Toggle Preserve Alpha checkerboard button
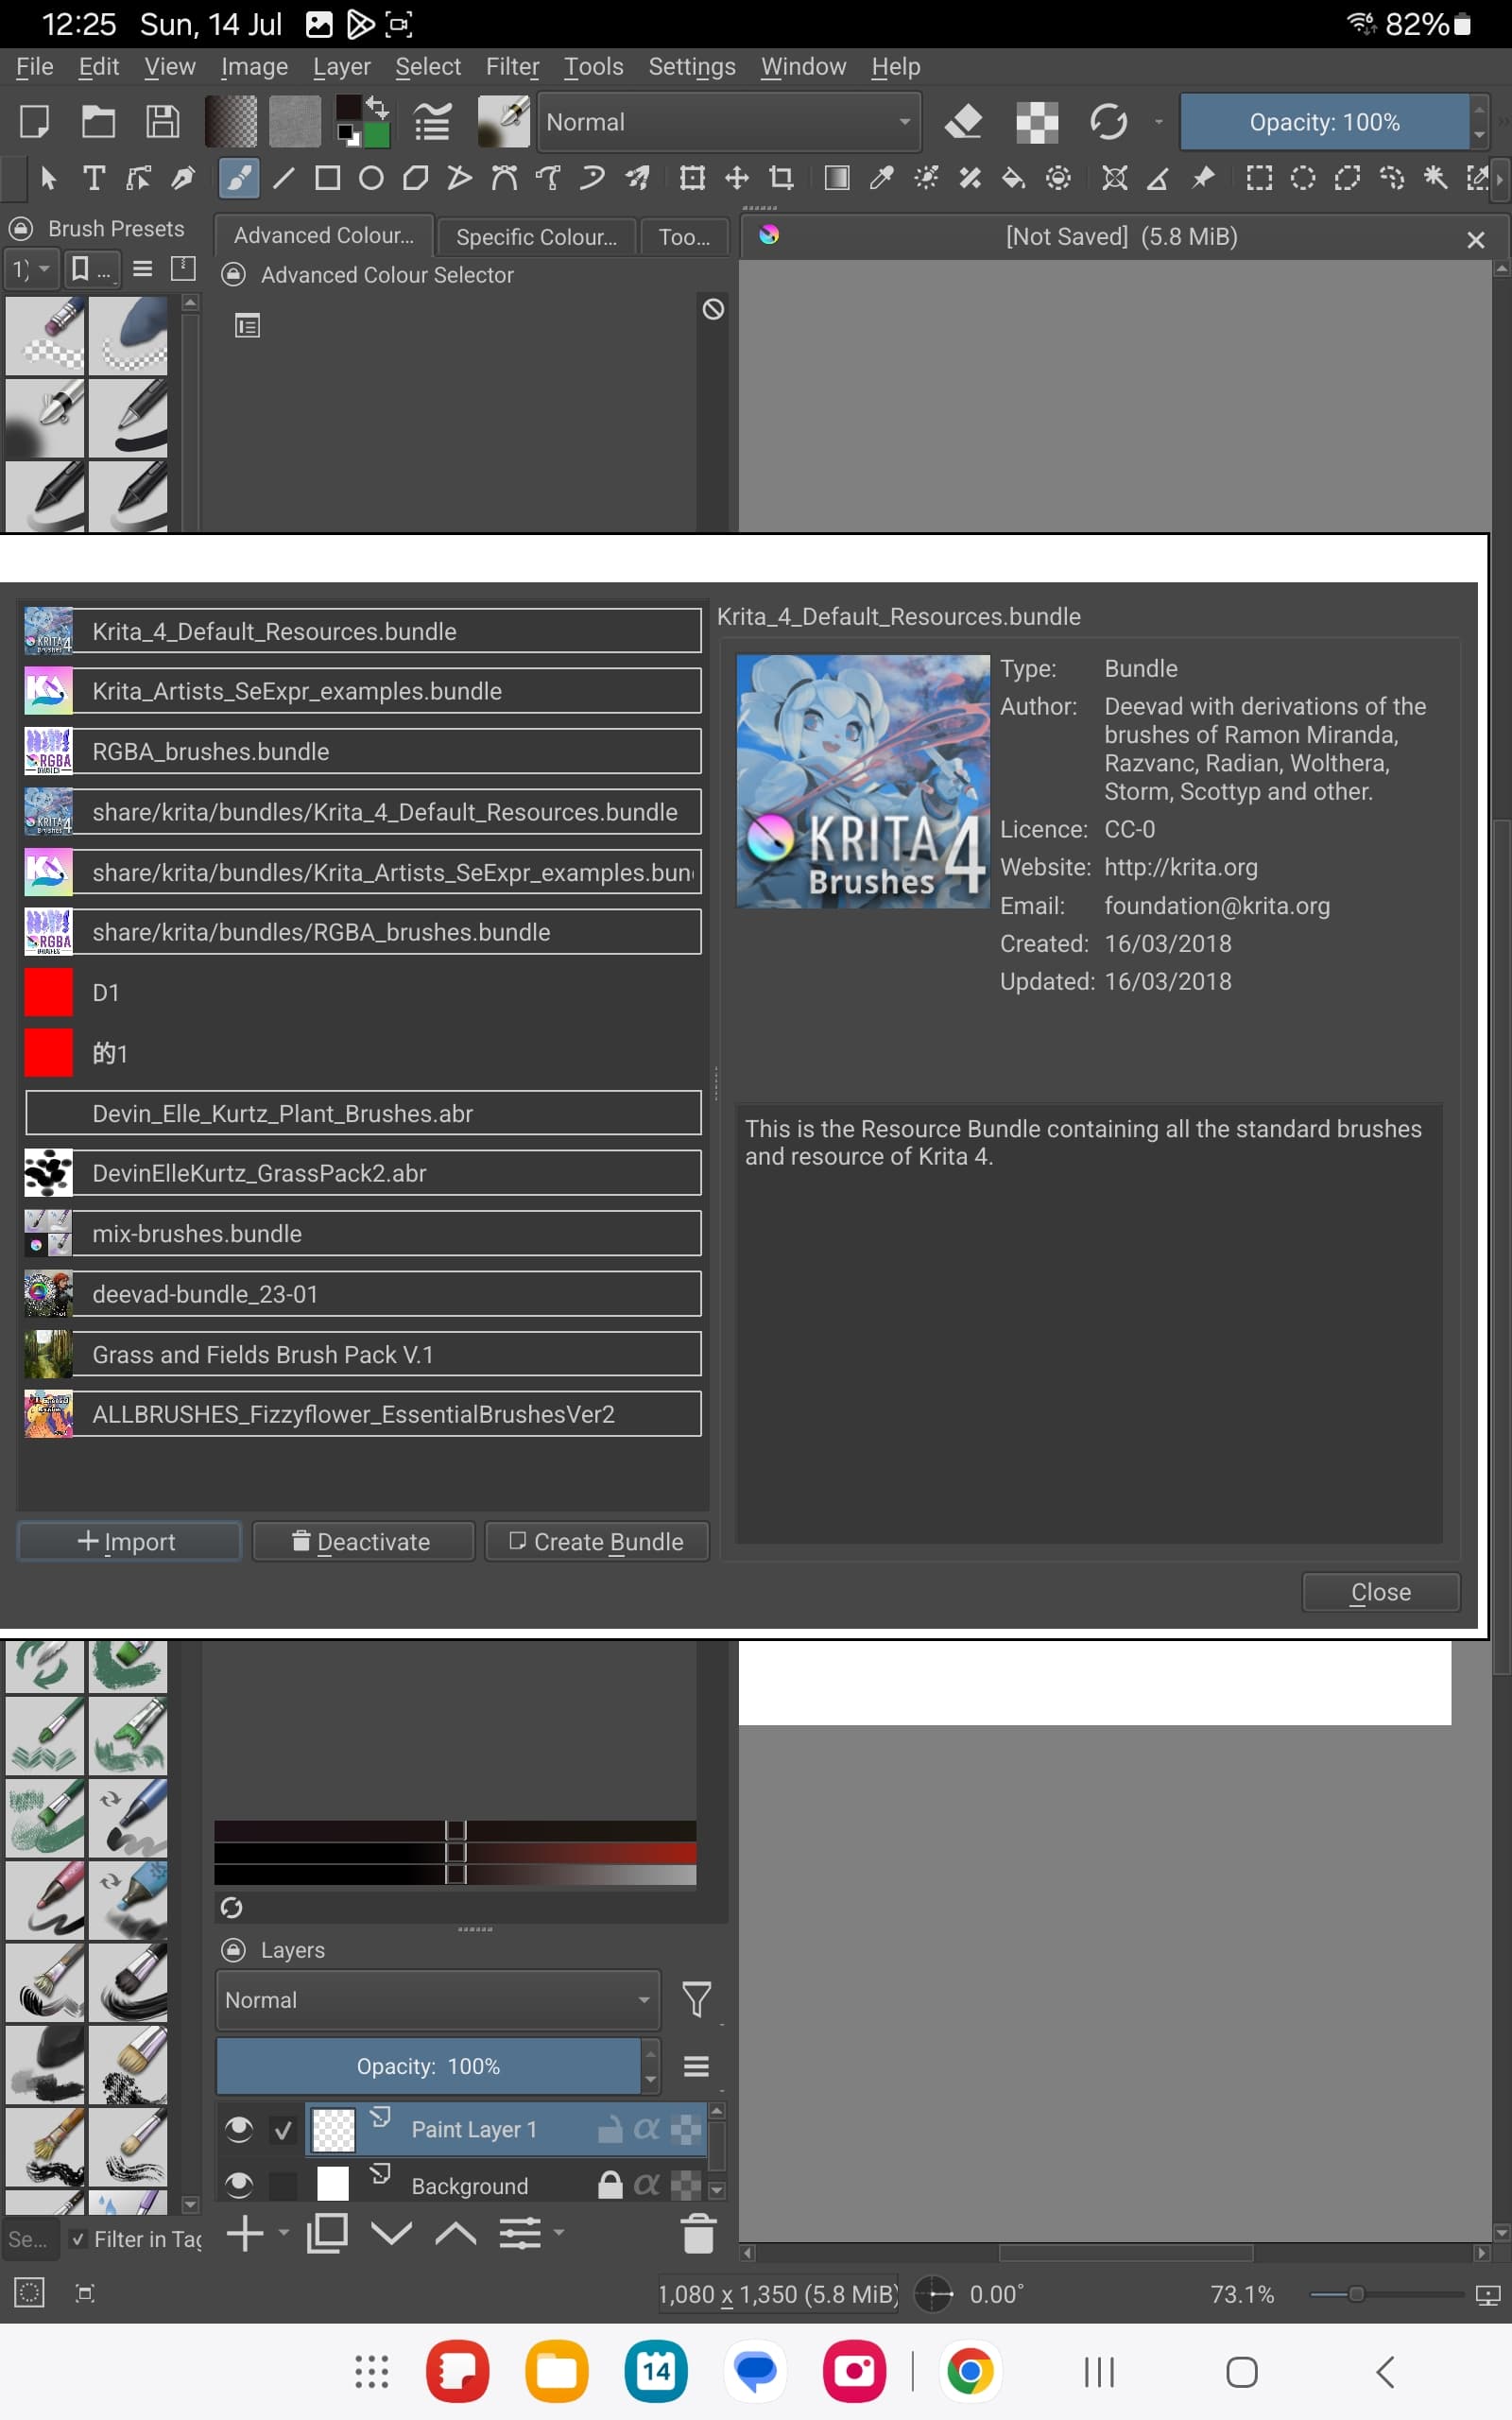Image resolution: width=1512 pixels, height=2420 pixels. coord(1037,122)
